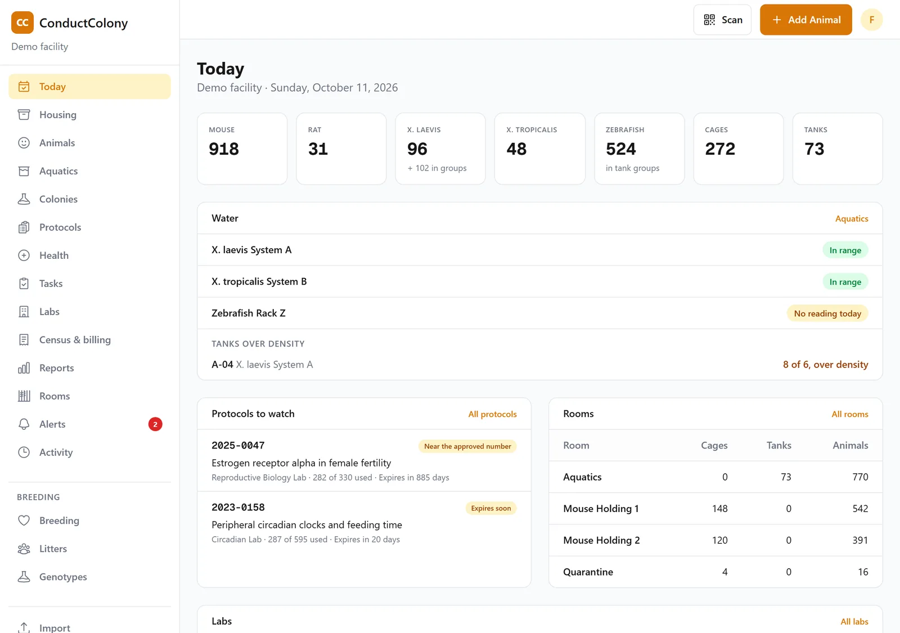Click the Labs building icon
Viewport: 900px width, 633px height.
click(x=24, y=312)
